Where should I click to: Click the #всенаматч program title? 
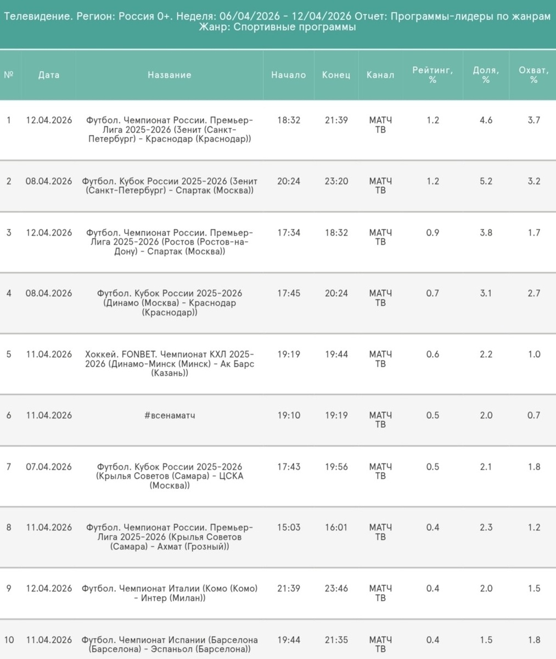170,416
